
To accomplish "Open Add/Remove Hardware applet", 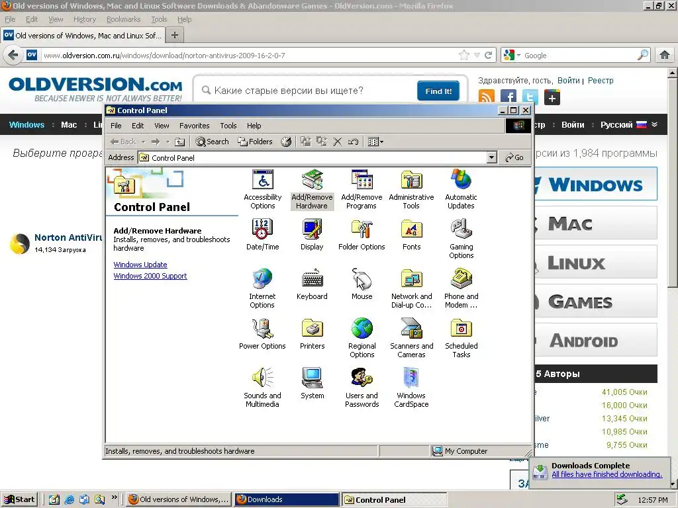I will 312,189.
